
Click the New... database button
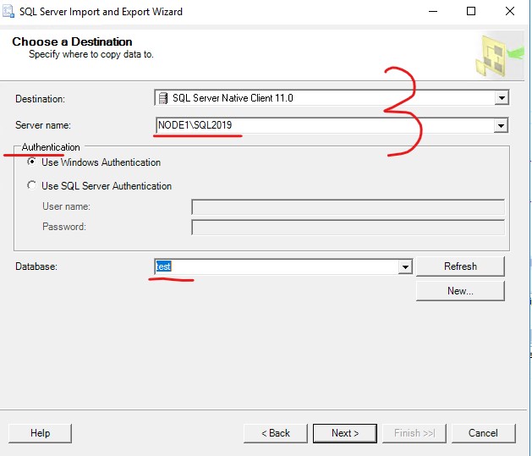click(x=460, y=291)
